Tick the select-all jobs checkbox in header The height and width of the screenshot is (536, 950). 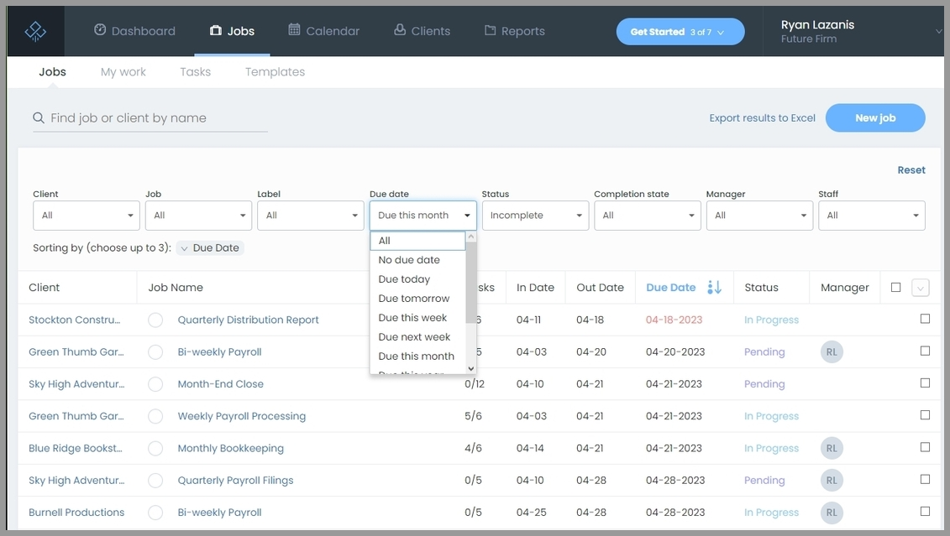click(895, 288)
